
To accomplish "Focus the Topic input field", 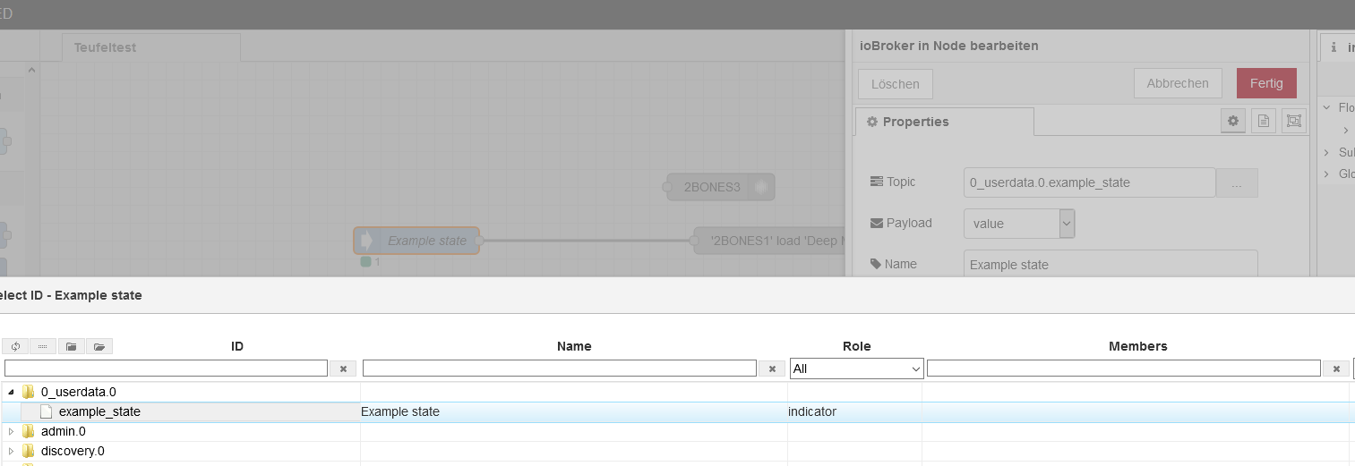I will pos(1090,182).
